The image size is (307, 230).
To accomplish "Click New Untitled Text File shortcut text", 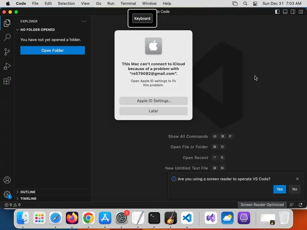I will pos(186,168).
